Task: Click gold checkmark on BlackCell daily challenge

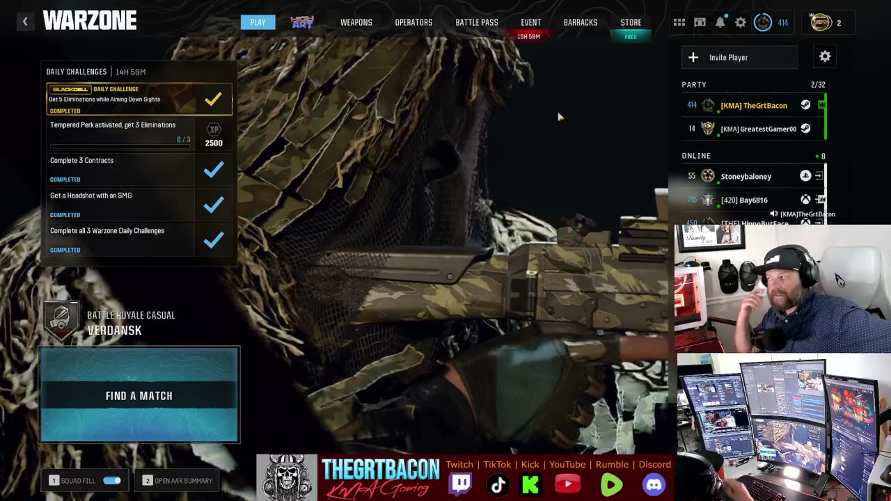Action: pyautogui.click(x=213, y=99)
